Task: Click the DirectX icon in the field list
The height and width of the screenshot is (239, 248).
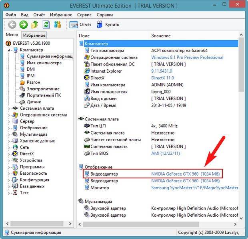Action: pos(87,78)
